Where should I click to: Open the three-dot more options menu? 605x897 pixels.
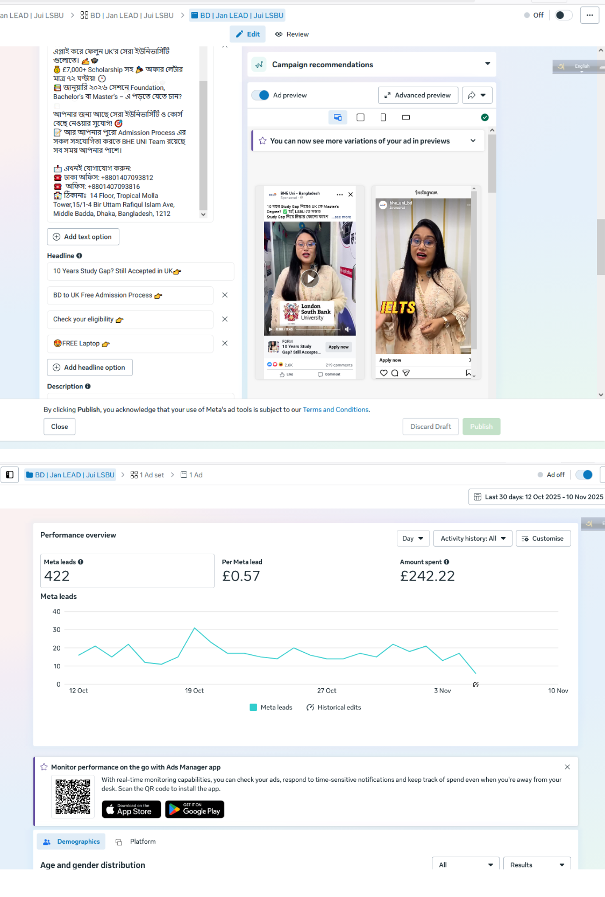pyautogui.click(x=589, y=15)
